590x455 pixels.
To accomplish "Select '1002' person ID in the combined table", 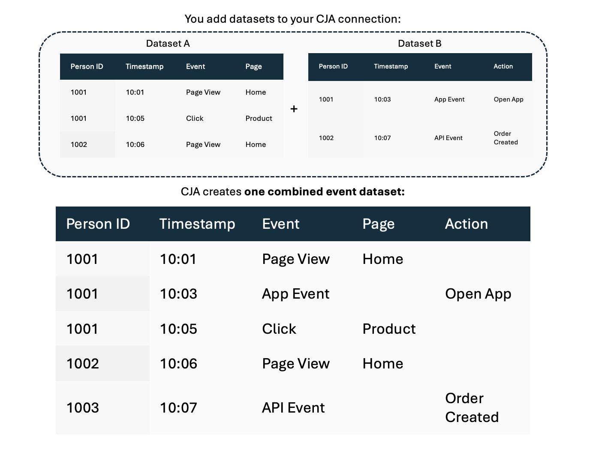I will click(82, 363).
